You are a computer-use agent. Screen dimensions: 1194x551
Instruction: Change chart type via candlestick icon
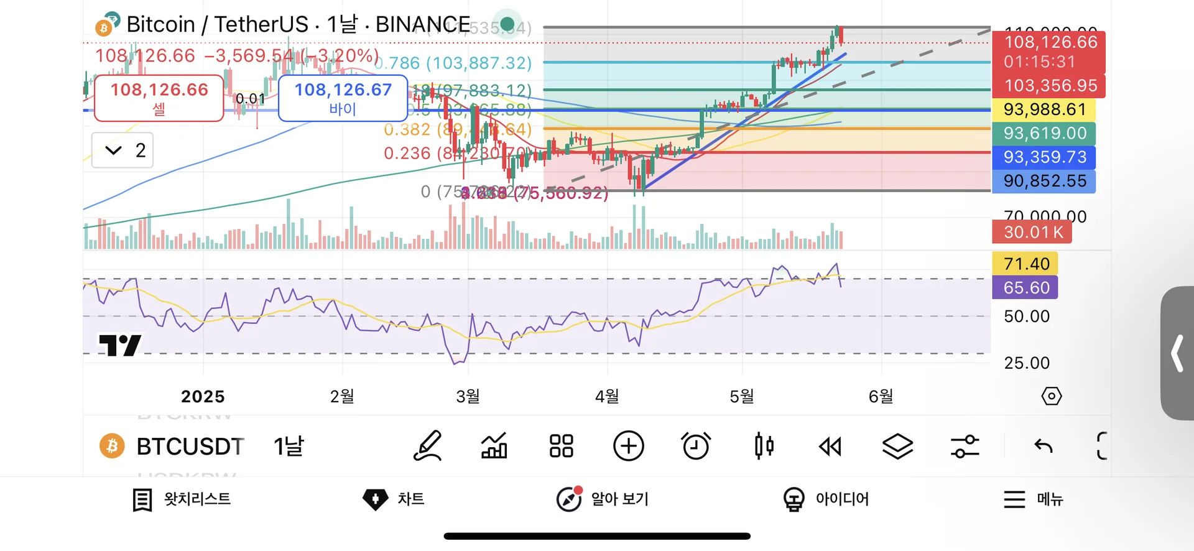click(x=764, y=446)
